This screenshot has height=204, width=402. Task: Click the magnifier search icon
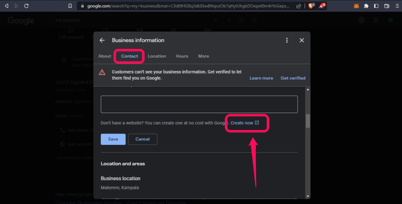(x=254, y=20)
